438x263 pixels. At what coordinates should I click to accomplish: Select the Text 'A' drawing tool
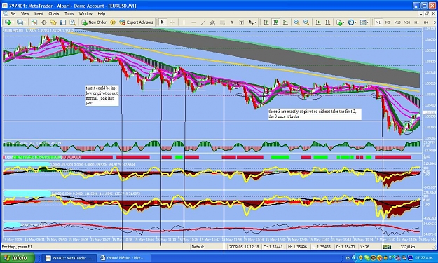pos(231,22)
